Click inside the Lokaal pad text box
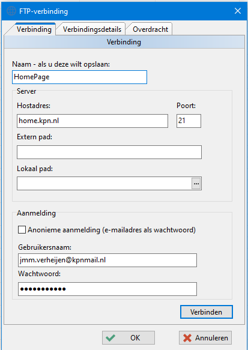 point(104,184)
